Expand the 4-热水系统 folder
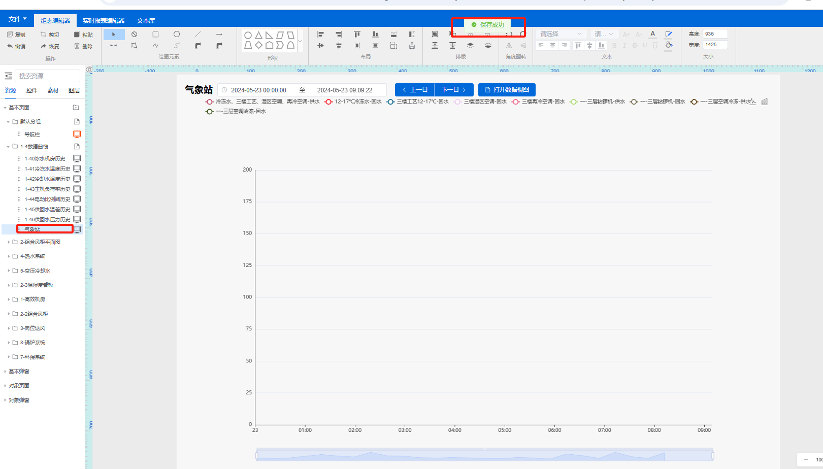This screenshot has height=469, width=823. click(x=9, y=256)
